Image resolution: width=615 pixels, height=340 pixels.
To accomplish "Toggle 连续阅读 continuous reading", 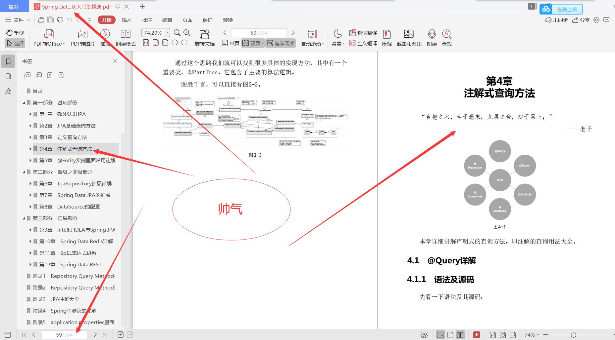I will (x=281, y=43).
